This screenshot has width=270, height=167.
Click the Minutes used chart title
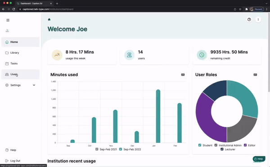click(x=64, y=75)
